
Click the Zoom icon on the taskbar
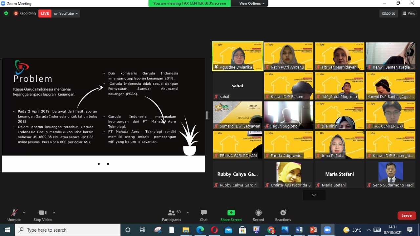(x=327, y=230)
